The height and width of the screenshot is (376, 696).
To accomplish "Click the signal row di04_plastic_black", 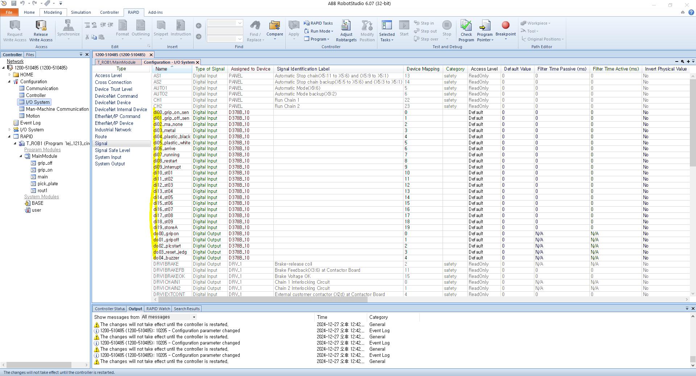I will click(420, 137).
